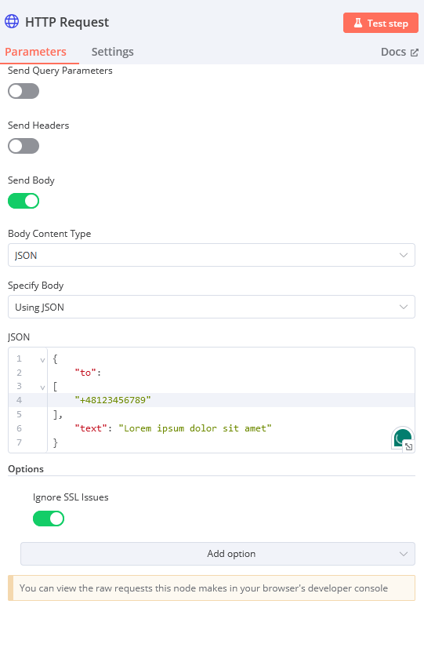Click the green round icon in JSON editor
Viewport: 424px width, 666px height.
coord(400,436)
